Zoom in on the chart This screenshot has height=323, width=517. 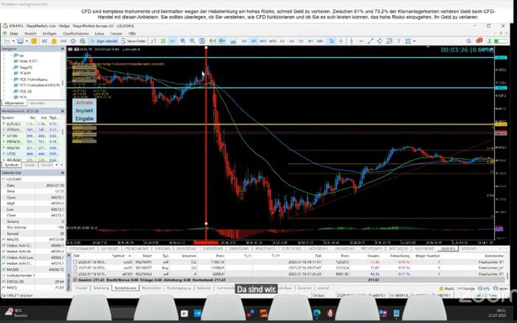(182, 41)
